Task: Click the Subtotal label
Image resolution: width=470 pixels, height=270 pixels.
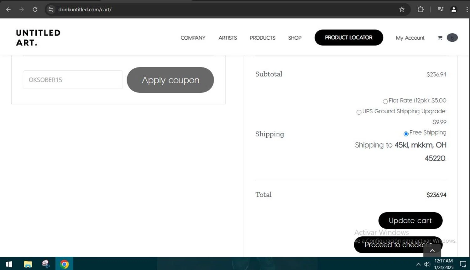Action: [x=269, y=74]
